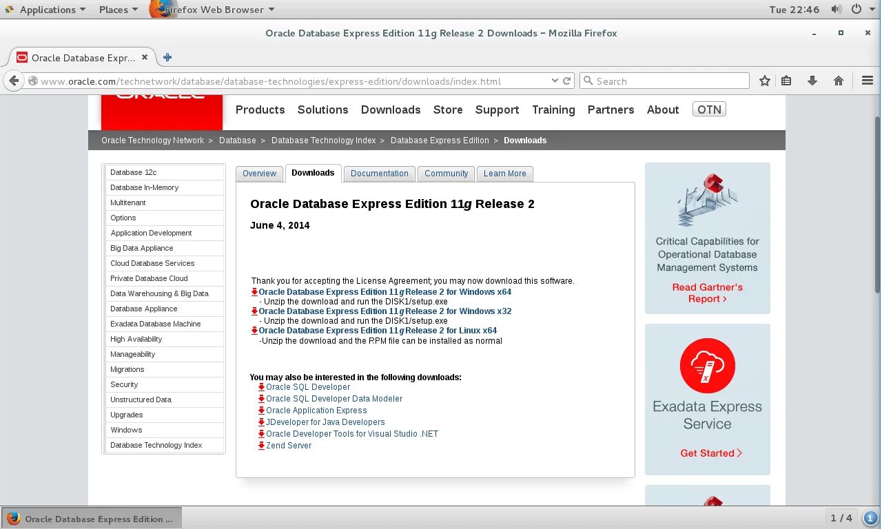The width and height of the screenshot is (882, 529).
Task: Open the Oracle SQL Developer link
Action: tap(308, 387)
